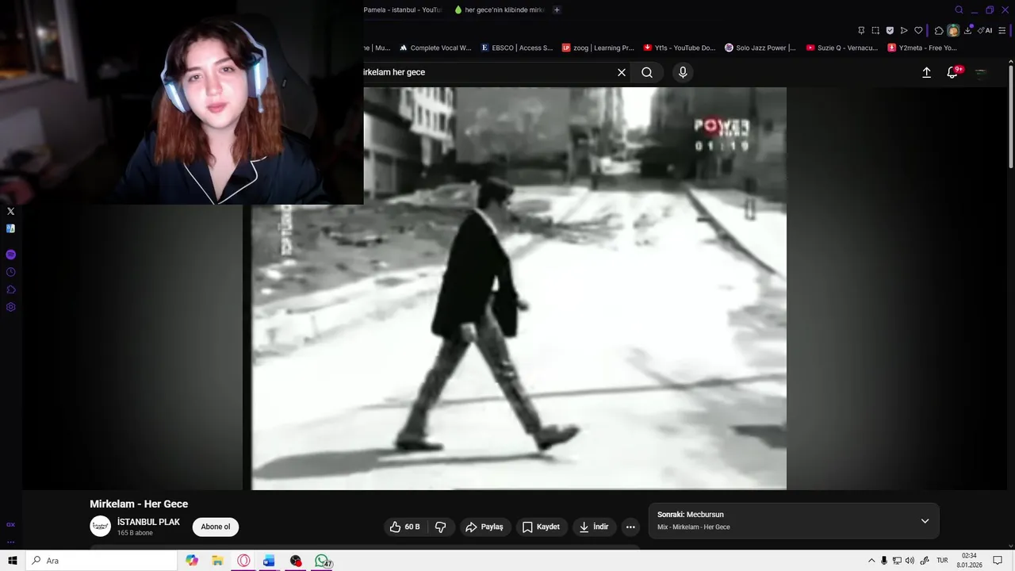Screen dimensions: 1015x571
Task: Open the Windows Start menu
Action: (13, 561)
